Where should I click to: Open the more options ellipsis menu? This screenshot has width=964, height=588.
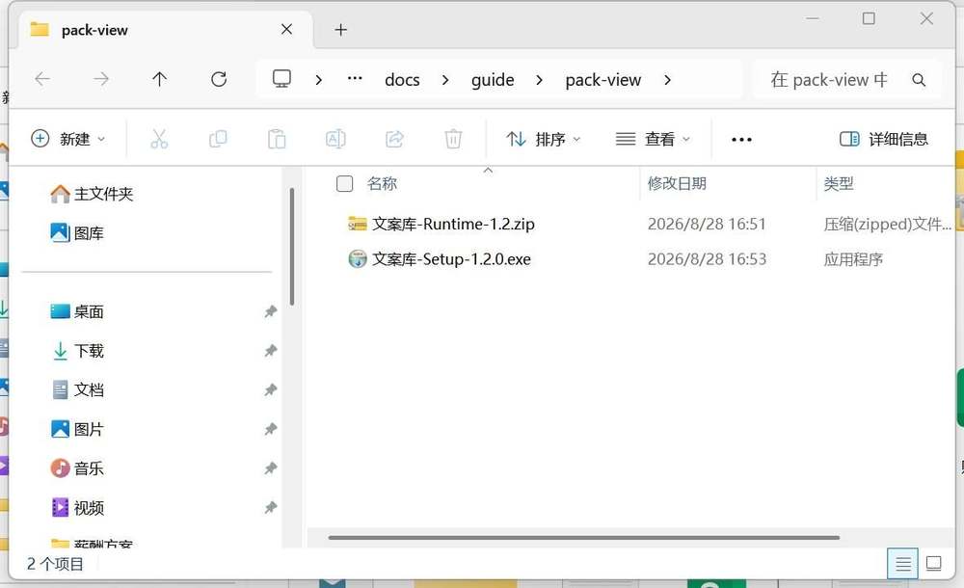coord(741,140)
